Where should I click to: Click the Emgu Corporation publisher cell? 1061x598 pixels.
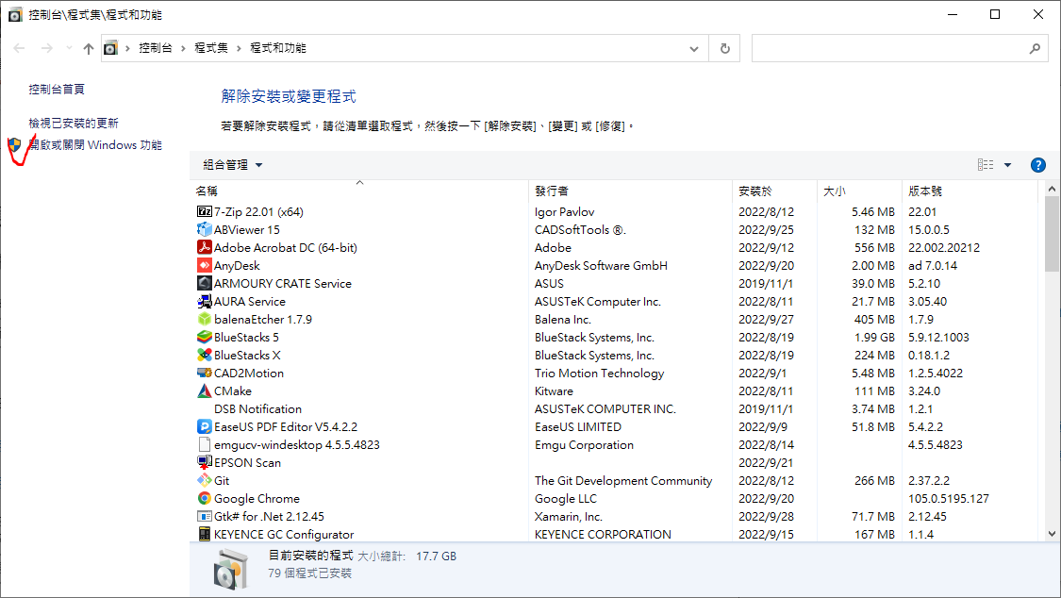point(584,444)
